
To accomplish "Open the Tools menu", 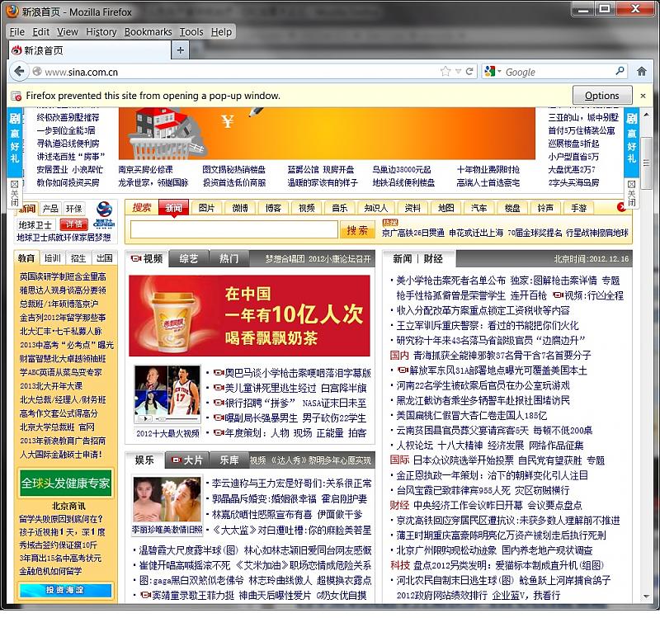I will [191, 32].
